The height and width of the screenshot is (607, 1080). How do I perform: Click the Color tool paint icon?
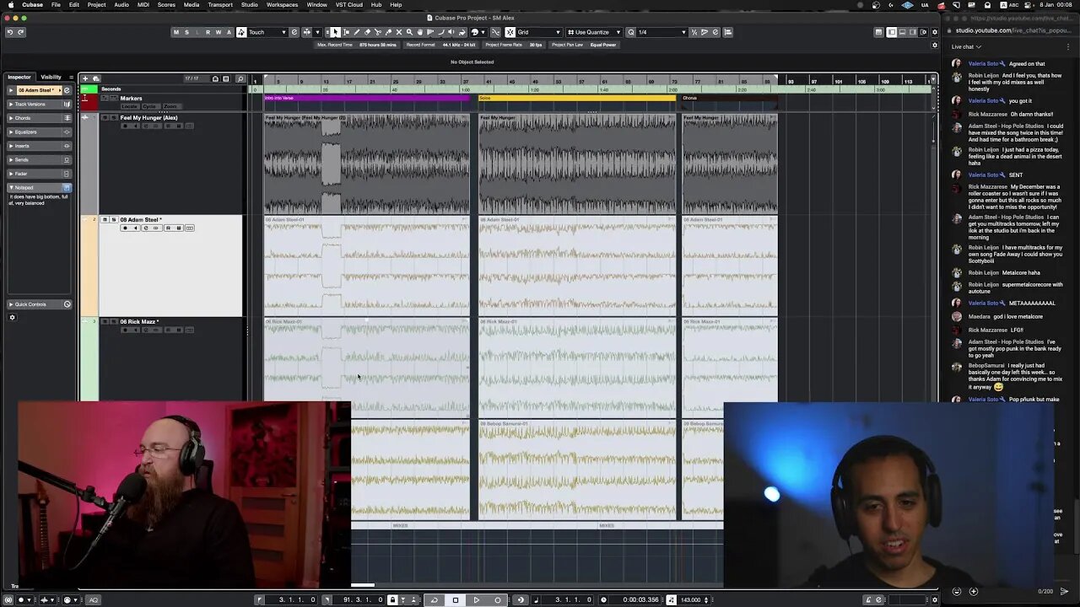[x=462, y=32]
